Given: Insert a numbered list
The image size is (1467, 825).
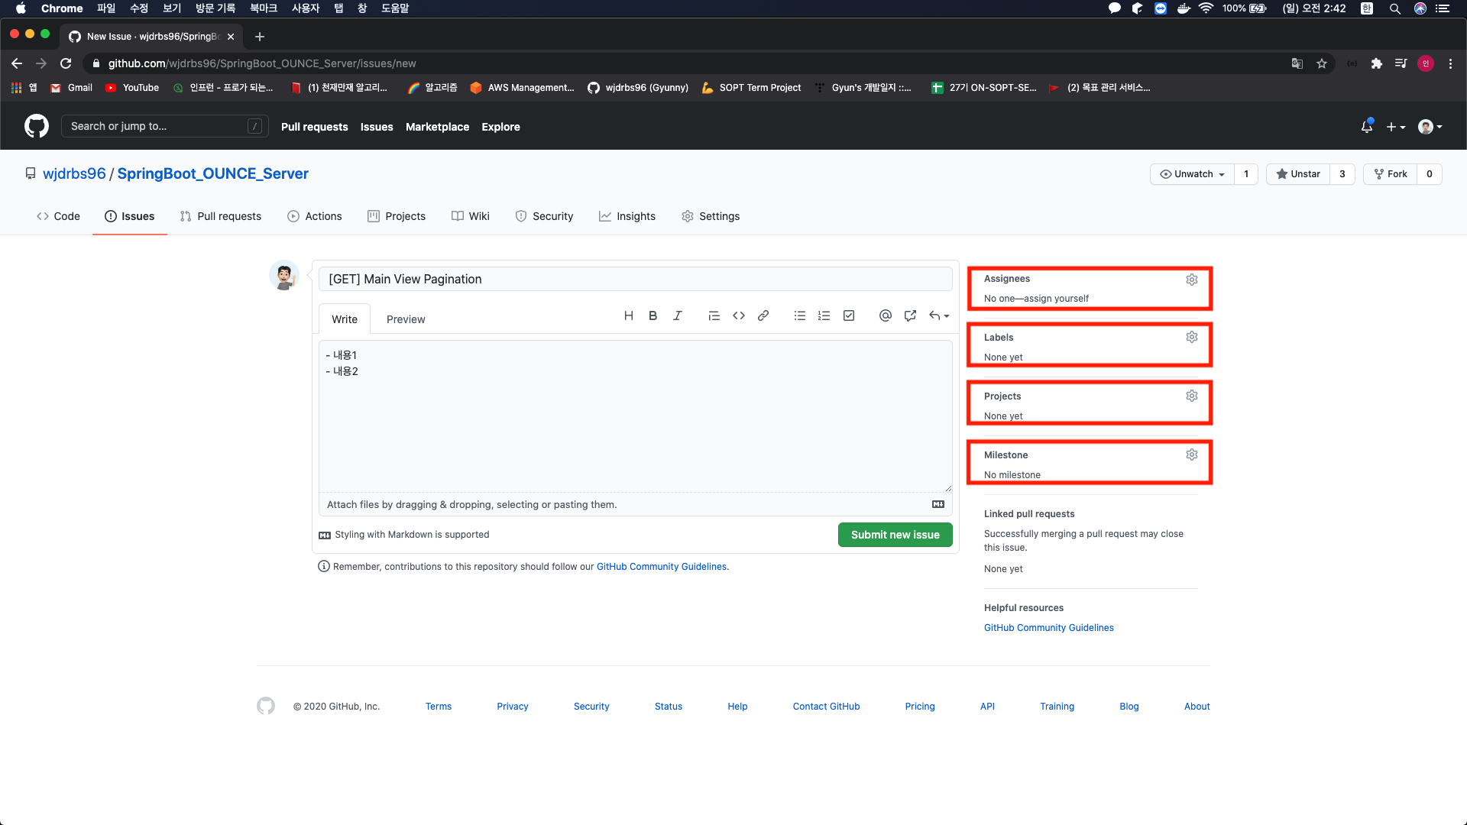Looking at the screenshot, I should point(824,315).
